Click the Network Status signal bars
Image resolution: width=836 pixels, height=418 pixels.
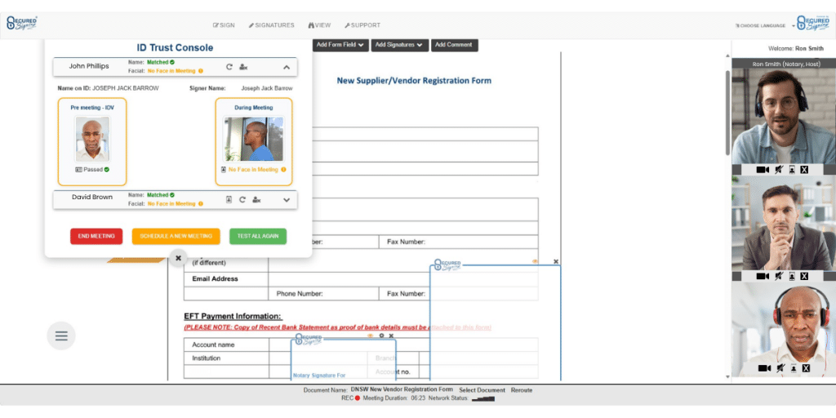point(483,398)
